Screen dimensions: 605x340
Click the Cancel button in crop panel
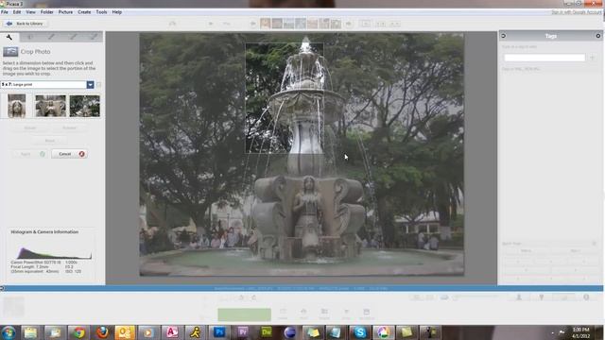pyautogui.click(x=69, y=154)
